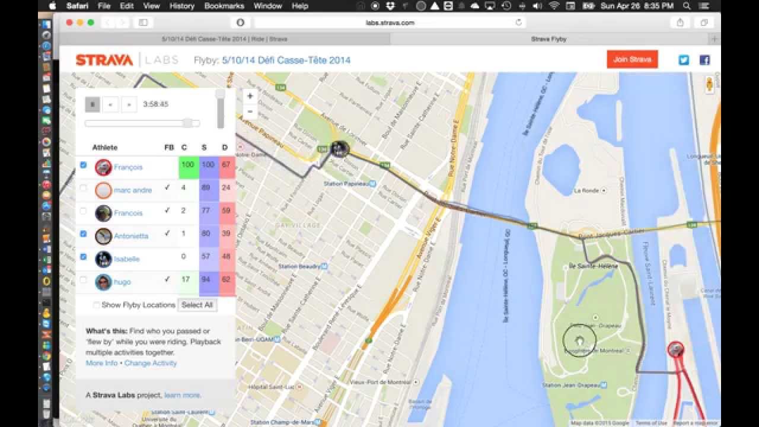Switch to the Défi Casse-Tête Ride tab
The width and height of the screenshot is (759, 427).
[225, 39]
